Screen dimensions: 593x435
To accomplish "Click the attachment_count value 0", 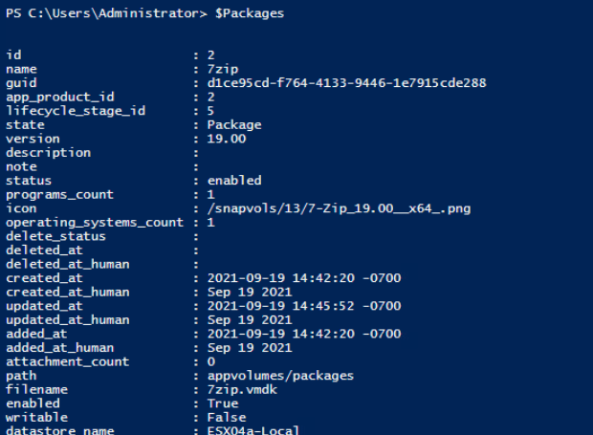I will (x=211, y=361).
